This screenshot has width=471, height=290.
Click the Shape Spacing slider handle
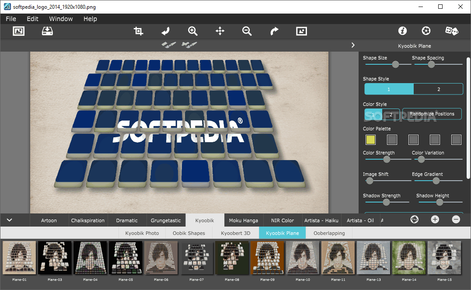pos(431,64)
